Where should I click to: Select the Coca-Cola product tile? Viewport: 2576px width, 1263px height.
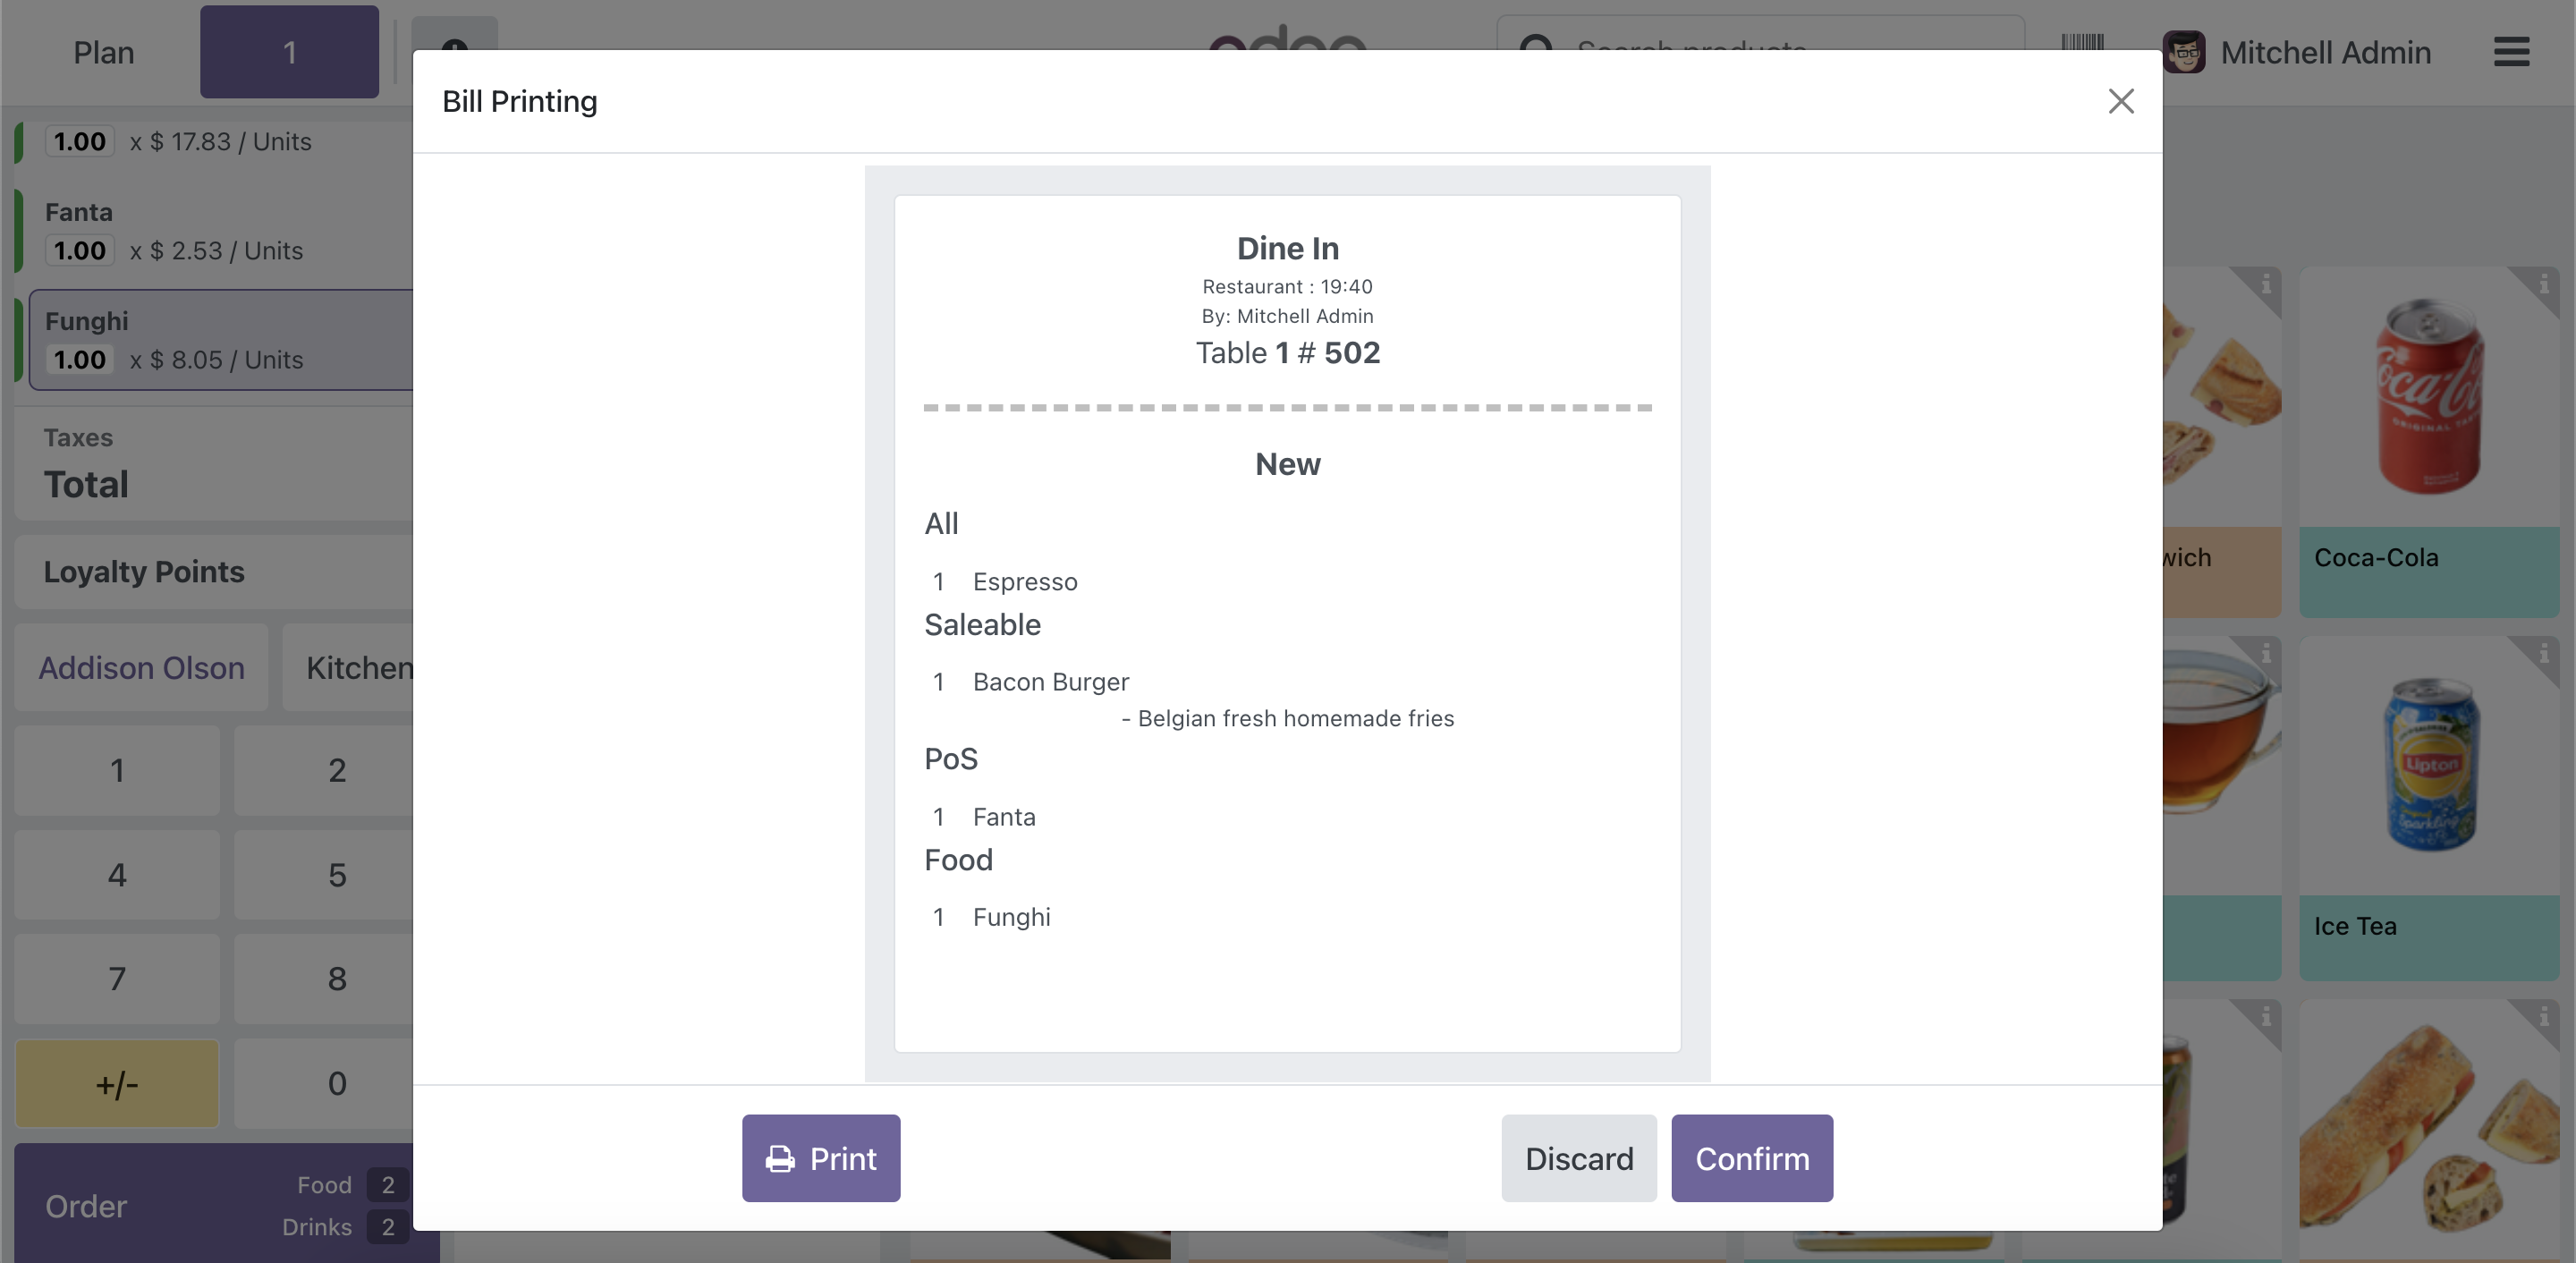[2428, 440]
